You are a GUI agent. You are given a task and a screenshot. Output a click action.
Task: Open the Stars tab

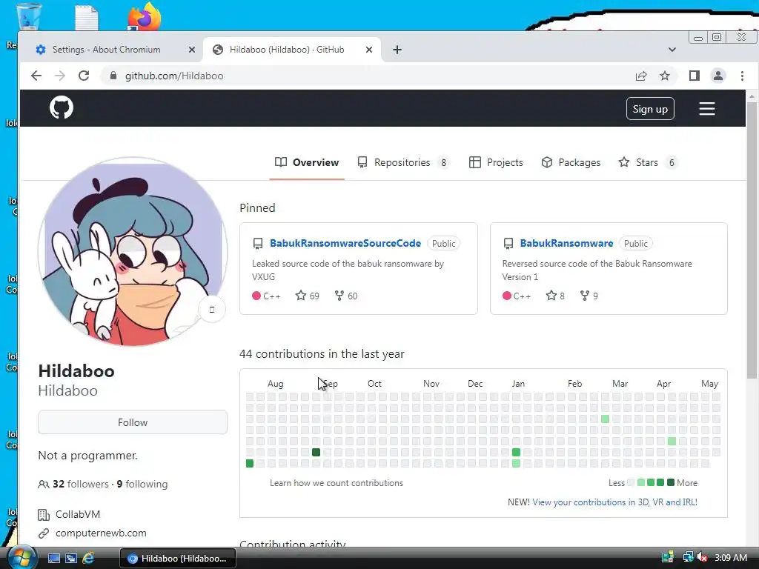click(x=648, y=162)
